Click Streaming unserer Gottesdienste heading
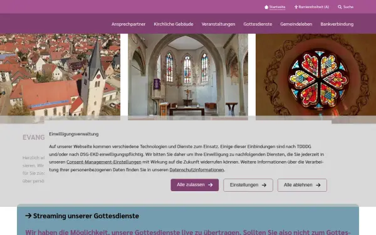The image size is (376, 235). (86, 216)
